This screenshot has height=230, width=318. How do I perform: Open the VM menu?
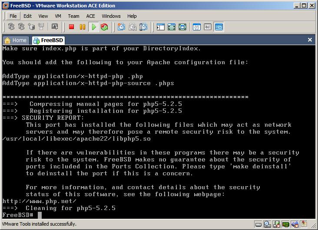pyautogui.click(x=58, y=16)
